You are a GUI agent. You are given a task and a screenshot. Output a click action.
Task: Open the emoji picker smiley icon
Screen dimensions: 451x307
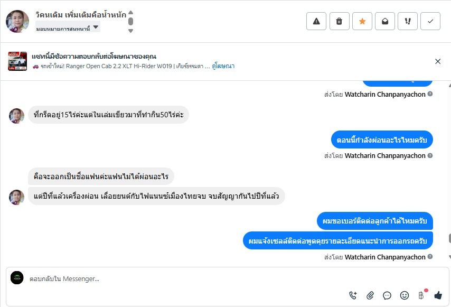pos(405,295)
